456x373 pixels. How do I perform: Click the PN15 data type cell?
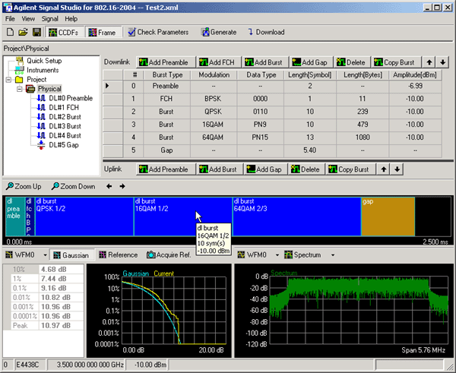point(260,138)
